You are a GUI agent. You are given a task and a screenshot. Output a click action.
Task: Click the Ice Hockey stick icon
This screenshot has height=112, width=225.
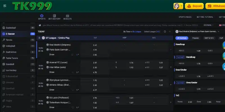[4, 70]
